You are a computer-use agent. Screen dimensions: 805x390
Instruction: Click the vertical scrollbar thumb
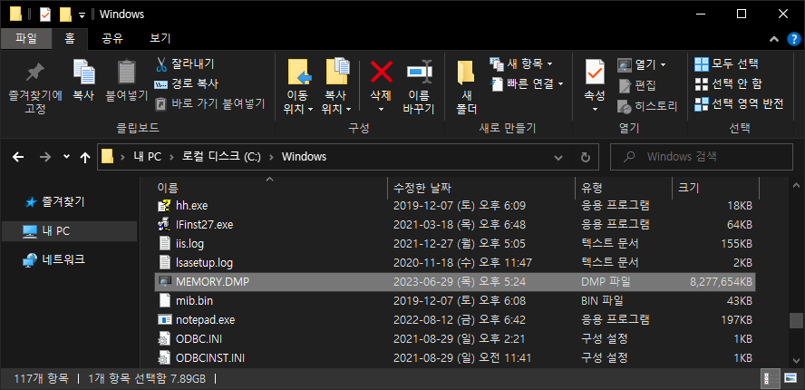796,320
